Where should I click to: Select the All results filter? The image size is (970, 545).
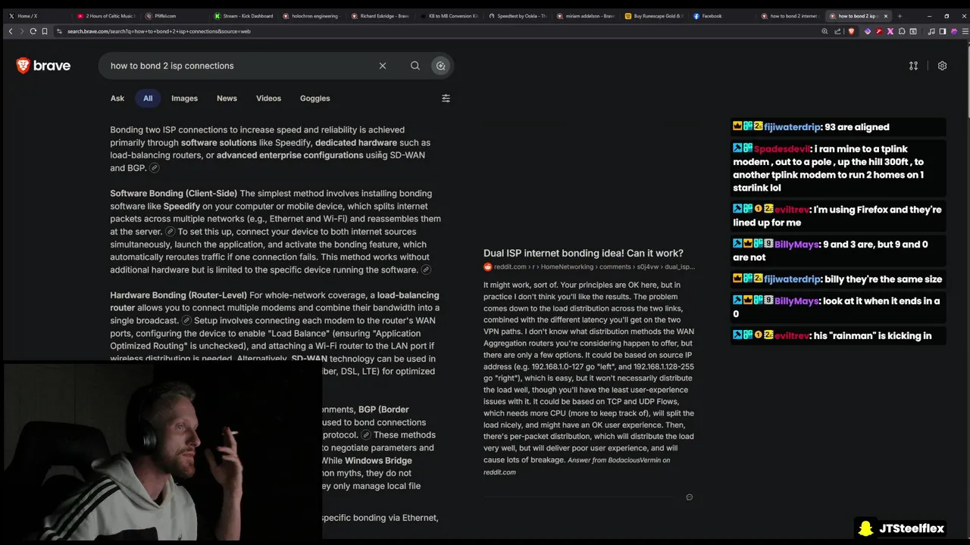click(148, 98)
